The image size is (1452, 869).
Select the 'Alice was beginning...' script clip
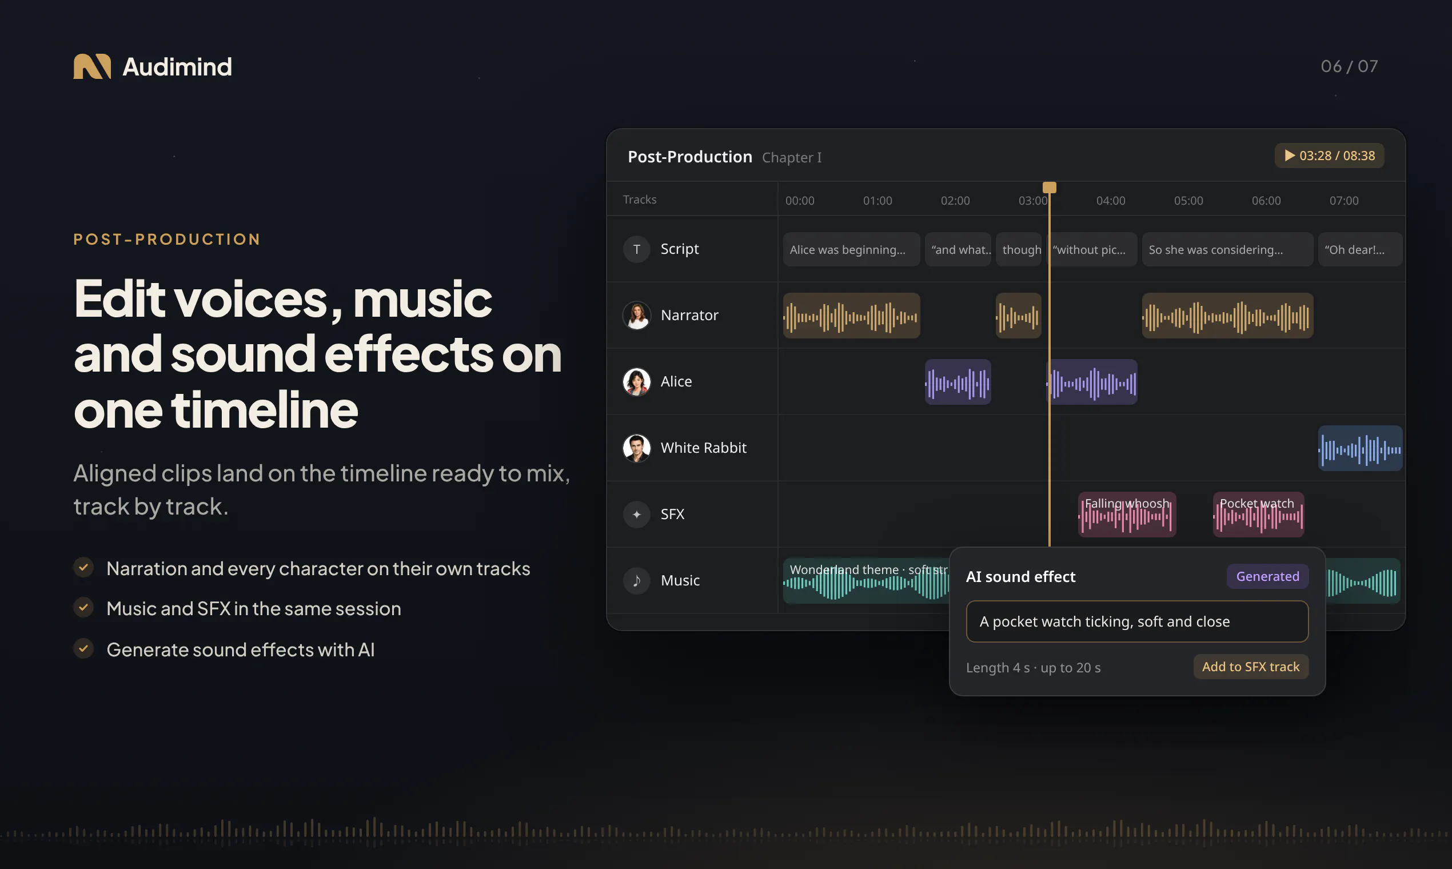(851, 249)
